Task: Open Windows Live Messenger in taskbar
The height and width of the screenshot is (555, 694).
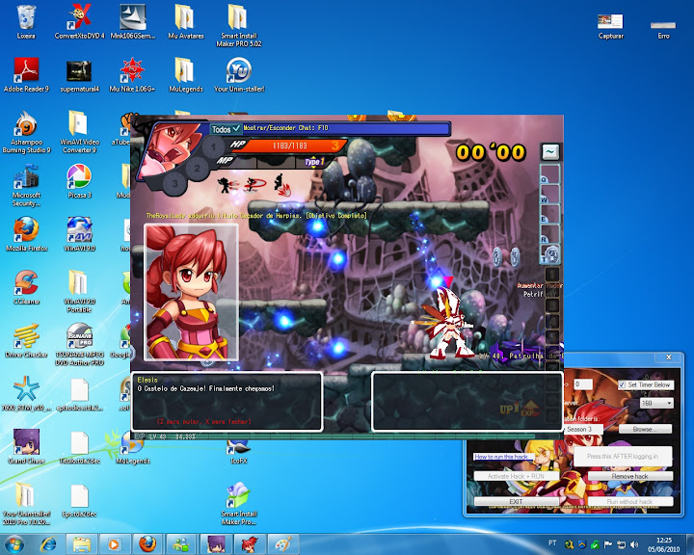Action: click(x=181, y=544)
